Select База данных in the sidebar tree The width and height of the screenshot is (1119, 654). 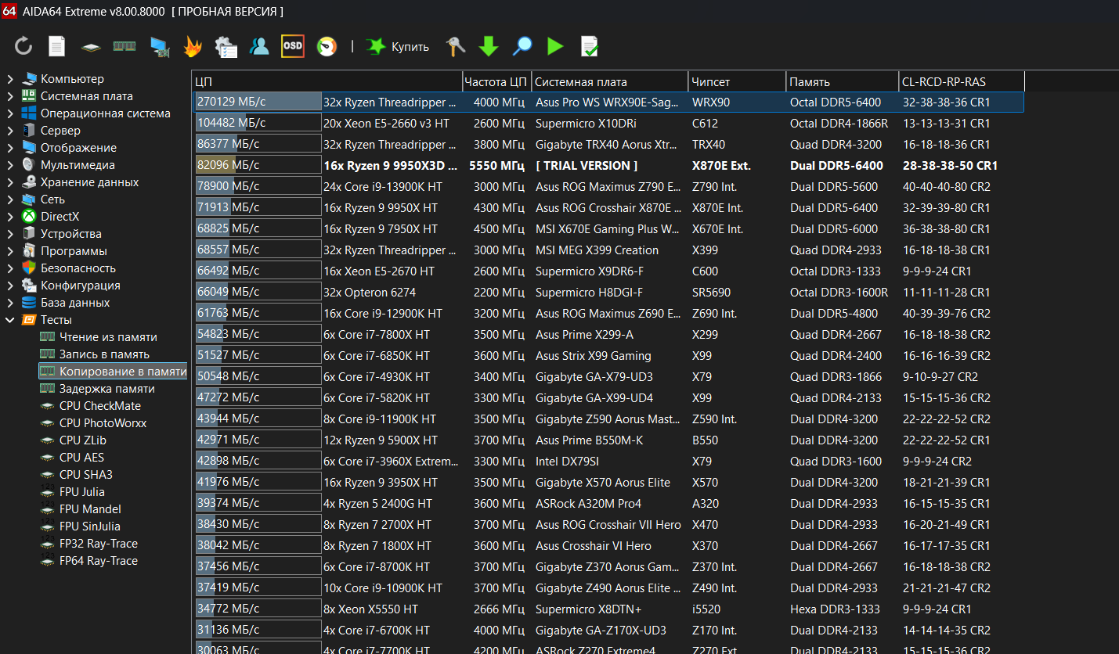coord(75,303)
